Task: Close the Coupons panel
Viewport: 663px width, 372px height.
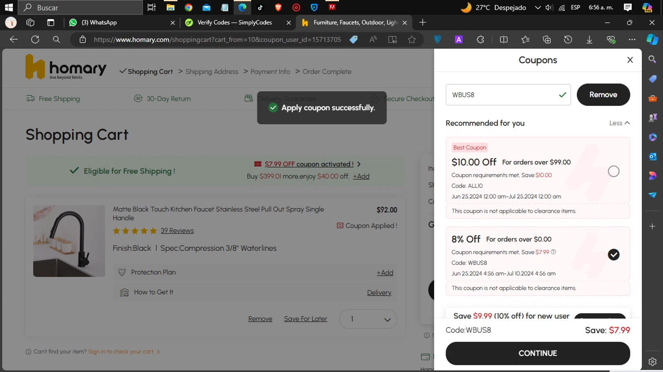Action: pyautogui.click(x=630, y=60)
